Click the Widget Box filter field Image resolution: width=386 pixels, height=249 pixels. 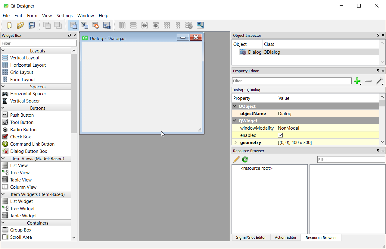(39, 43)
